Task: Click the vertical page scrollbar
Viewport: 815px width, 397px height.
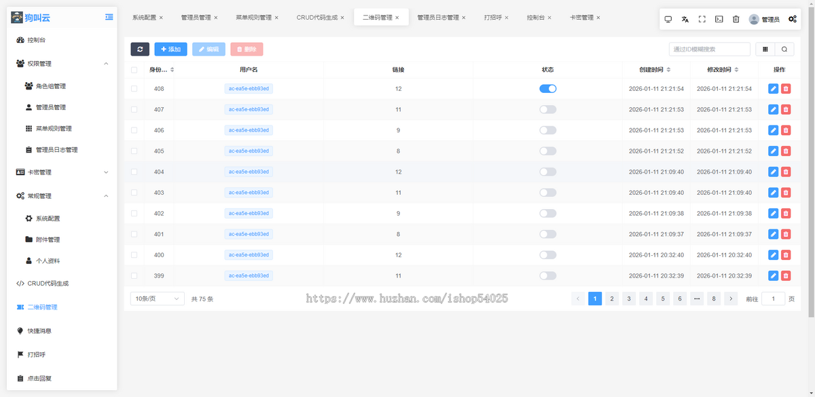Action: [x=812, y=163]
